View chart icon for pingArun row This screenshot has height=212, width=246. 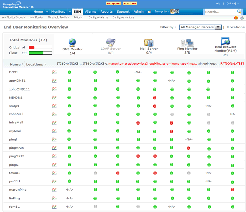[54, 148]
